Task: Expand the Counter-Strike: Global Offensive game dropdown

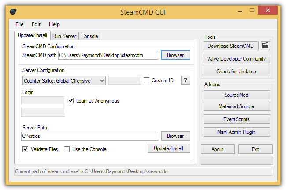Action: 64,81
